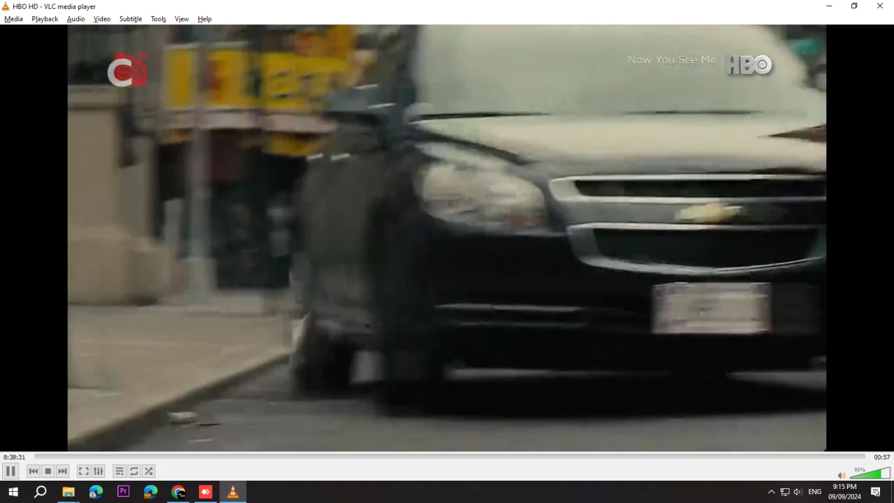Screen dimensions: 894x503
Task: Open the Video menu
Action: (x=102, y=19)
